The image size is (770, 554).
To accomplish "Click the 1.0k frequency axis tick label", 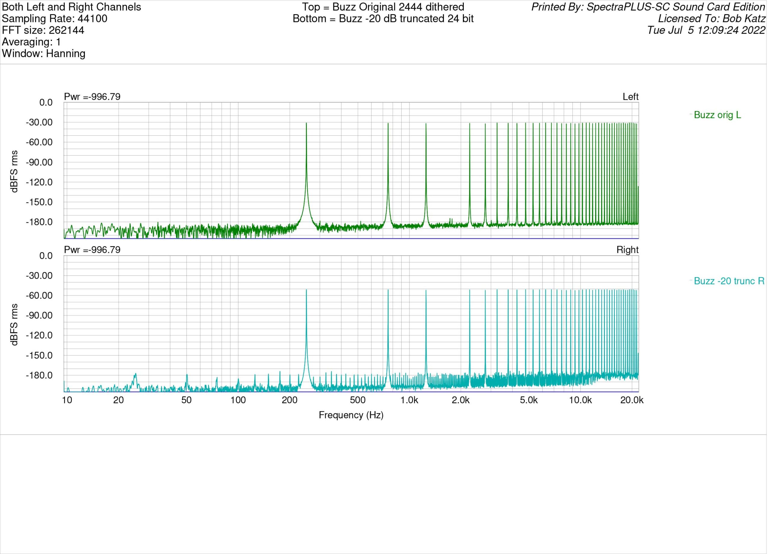I will (x=409, y=401).
